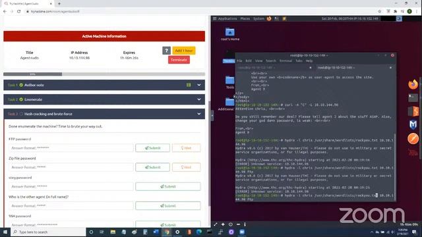Open terminal from the attack box dock
Image resolution: width=422 pixels, height=237 pixels.
point(413,97)
